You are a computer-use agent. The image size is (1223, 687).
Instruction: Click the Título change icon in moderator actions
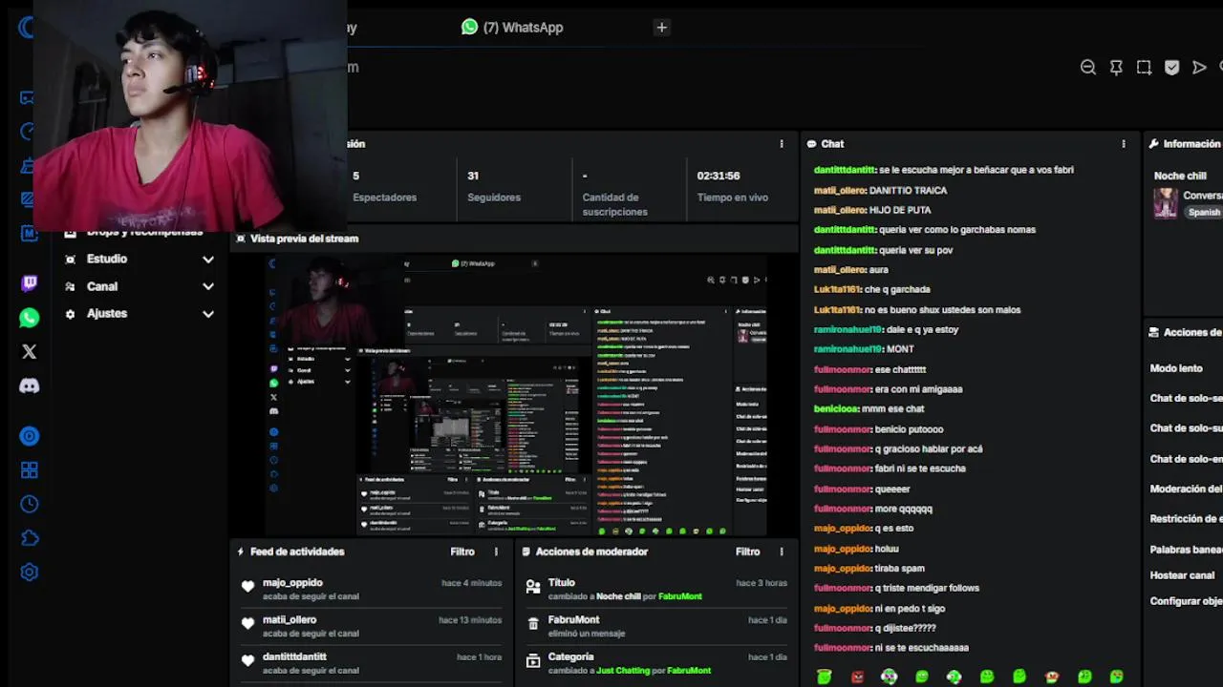[x=533, y=588]
